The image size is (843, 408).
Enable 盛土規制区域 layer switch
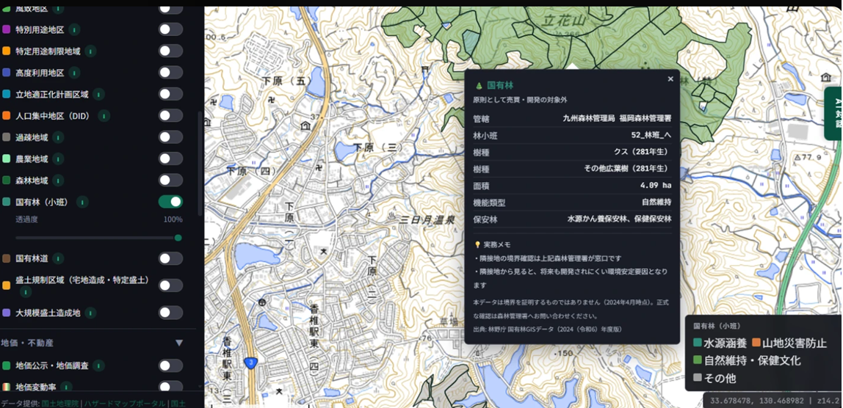coord(170,285)
